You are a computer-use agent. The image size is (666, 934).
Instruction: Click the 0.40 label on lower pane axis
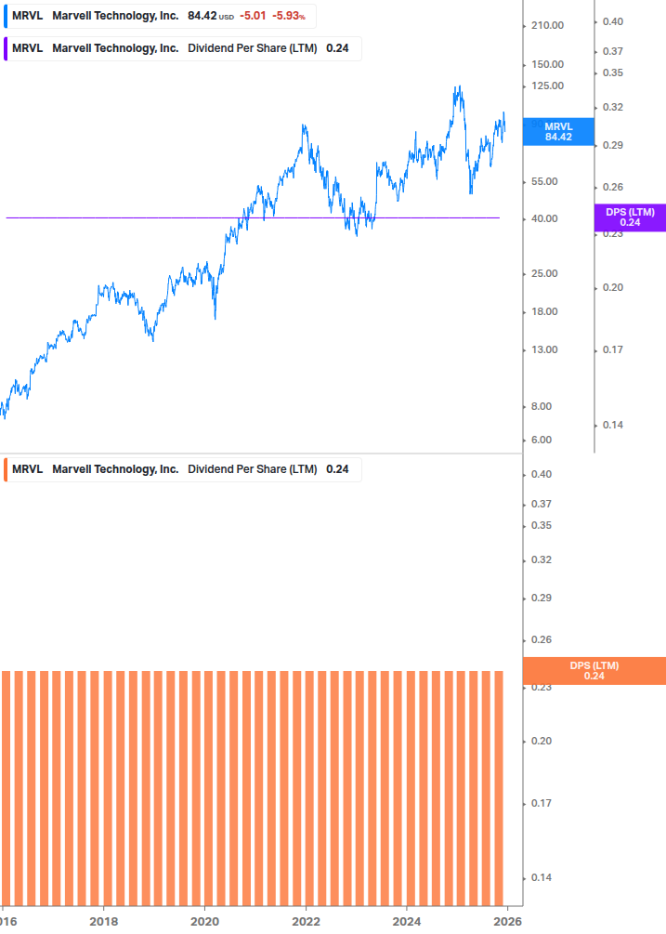[542, 474]
